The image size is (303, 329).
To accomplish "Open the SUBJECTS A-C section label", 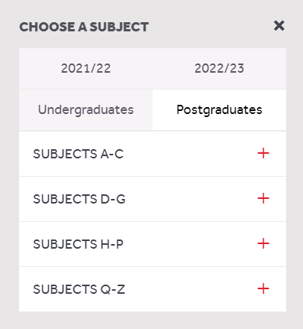I will [x=78, y=154].
